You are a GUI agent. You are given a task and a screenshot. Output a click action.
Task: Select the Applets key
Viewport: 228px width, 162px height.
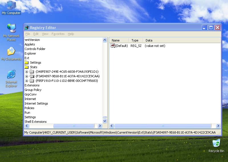pyautogui.click(x=30, y=44)
